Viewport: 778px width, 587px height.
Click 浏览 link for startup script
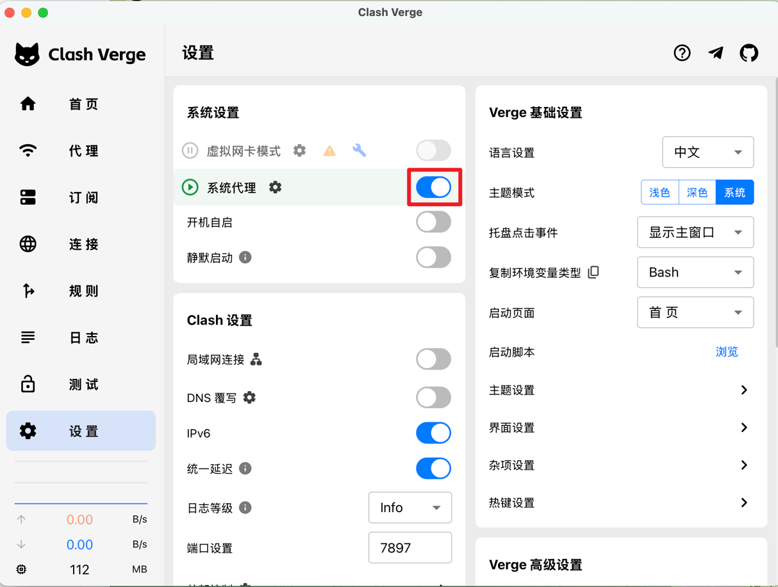727,352
